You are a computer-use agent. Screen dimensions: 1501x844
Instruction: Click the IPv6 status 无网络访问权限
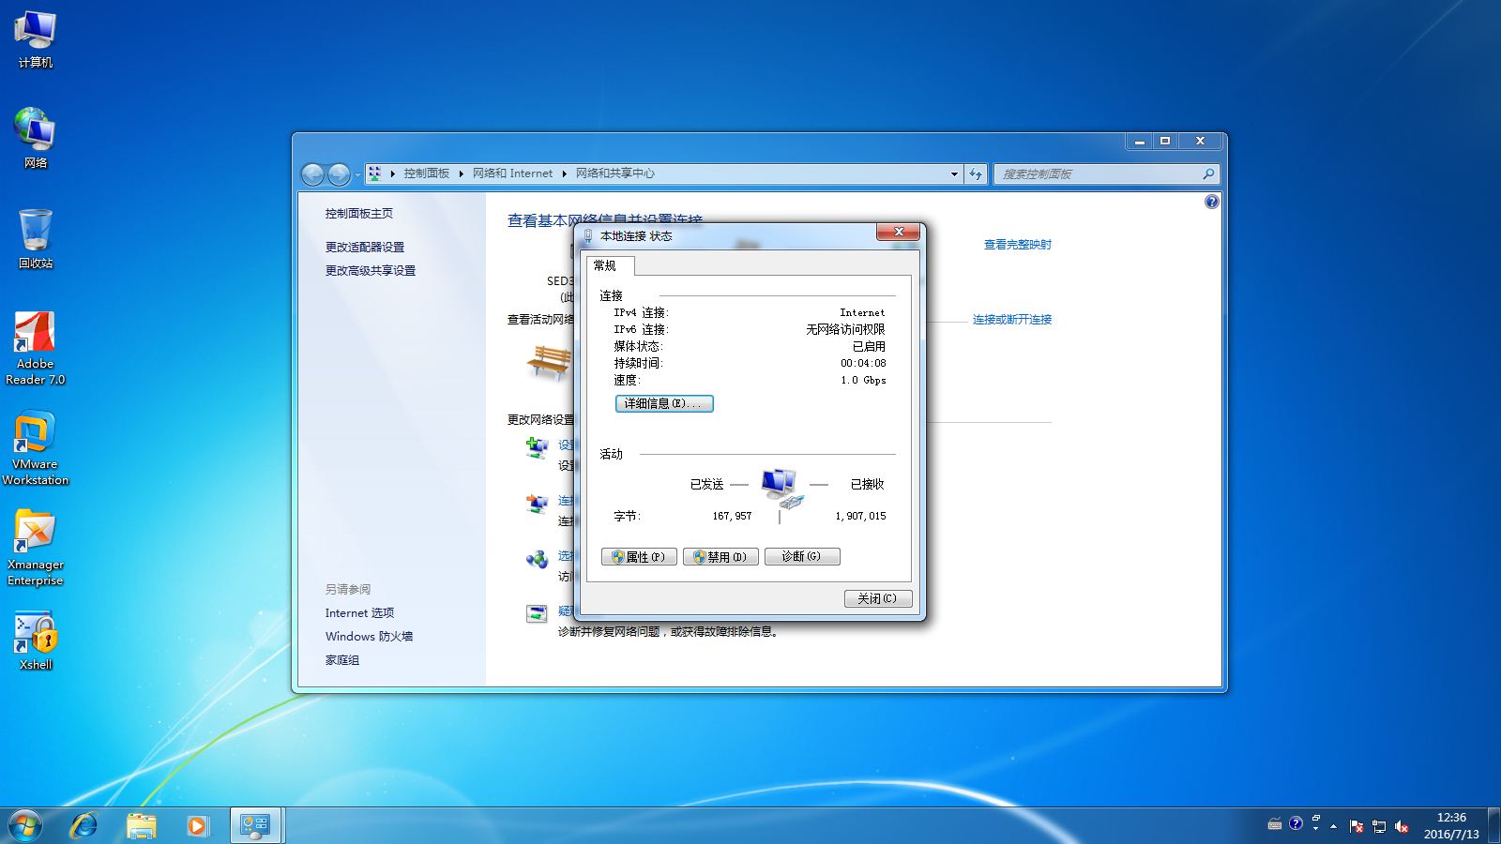(x=845, y=329)
